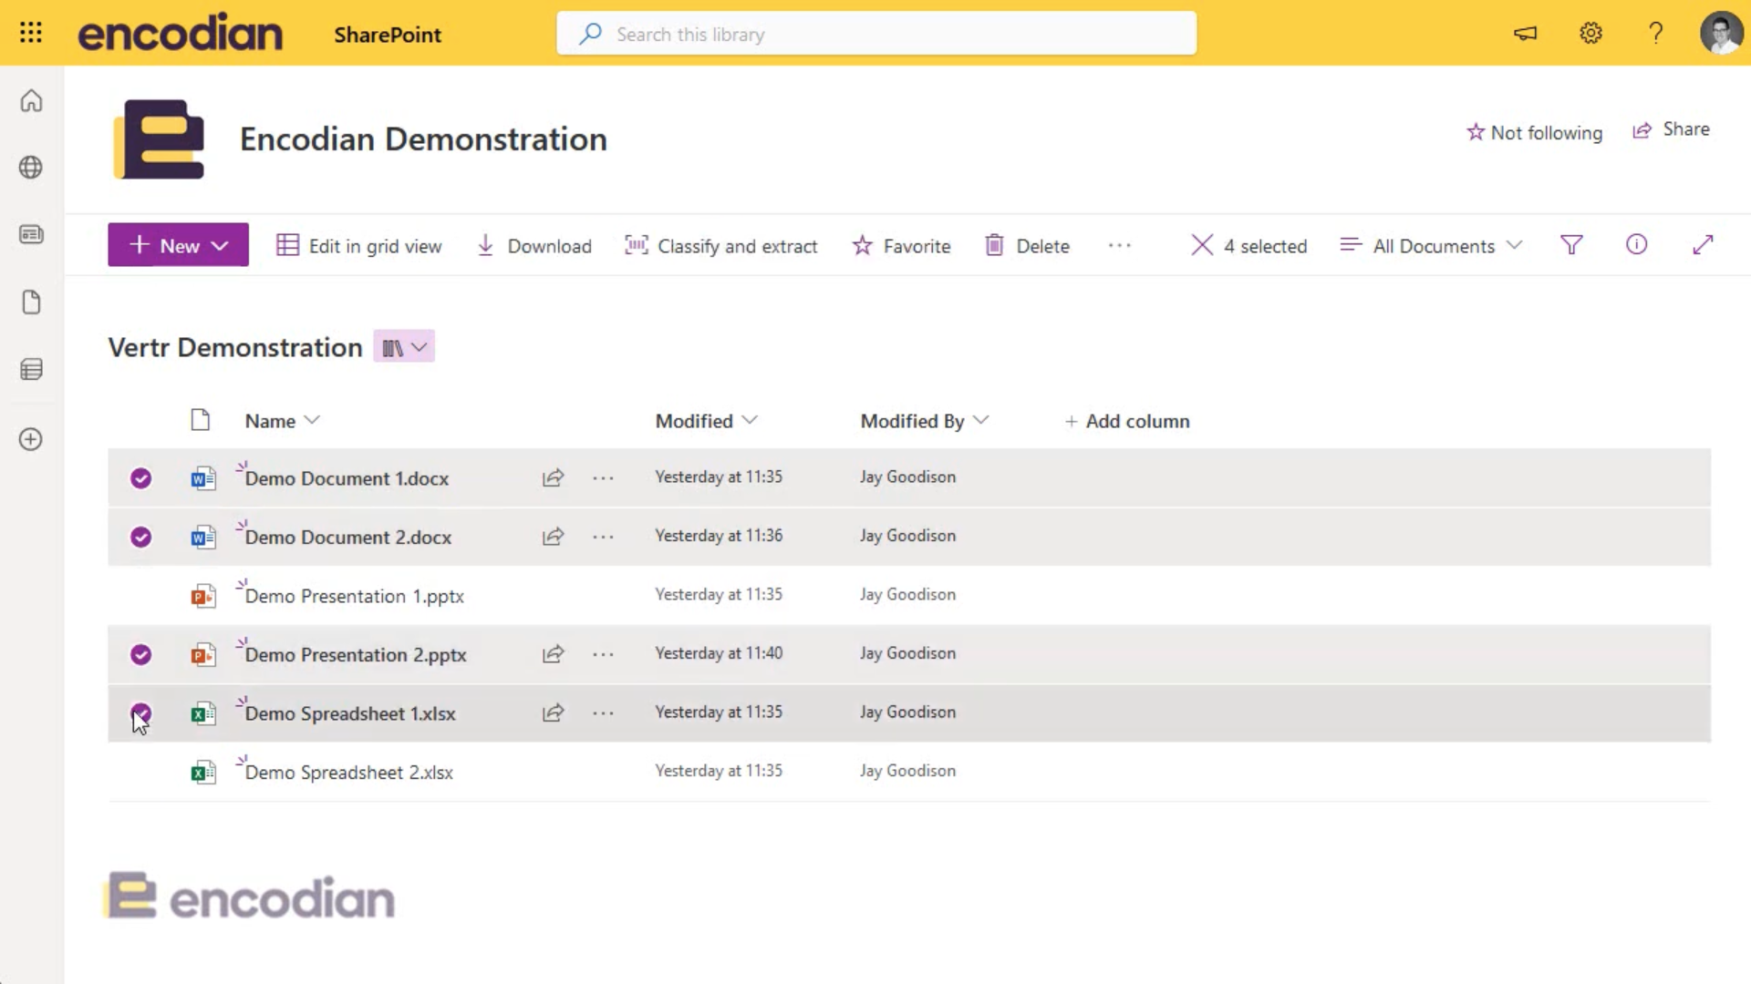1751x984 pixels.
Task: Open My lists icon in left sidebar
Action: click(31, 369)
